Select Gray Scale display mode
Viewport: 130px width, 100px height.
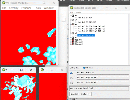71,68
